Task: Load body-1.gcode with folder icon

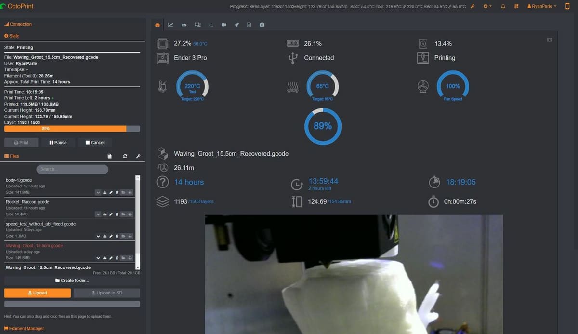Action: coord(123,192)
